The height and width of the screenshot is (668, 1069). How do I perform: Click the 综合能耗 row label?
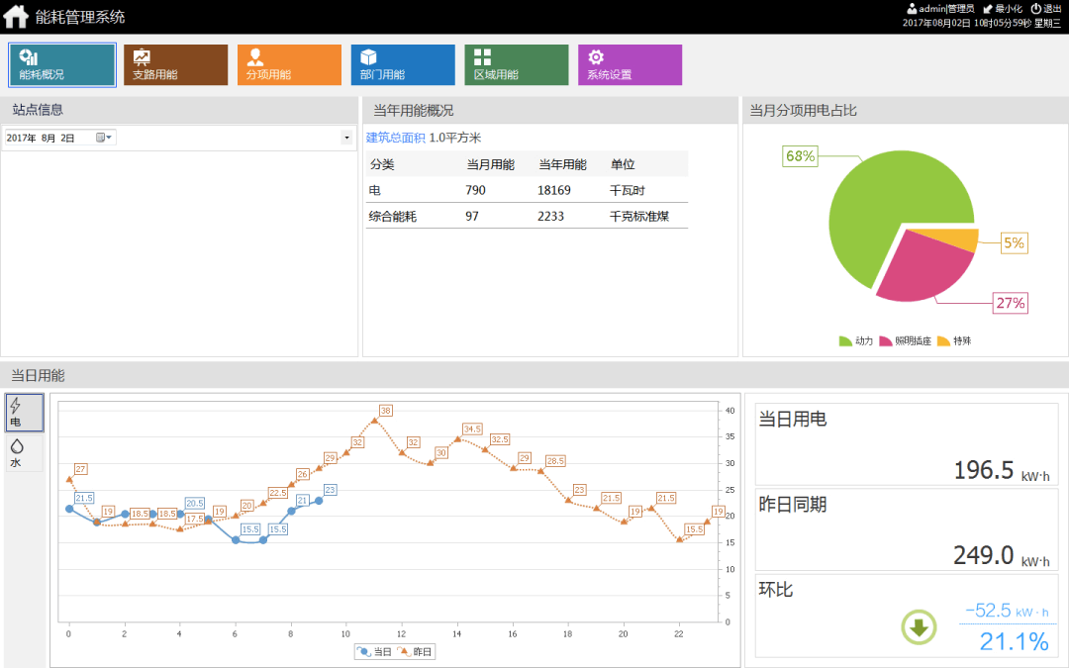[x=393, y=216]
